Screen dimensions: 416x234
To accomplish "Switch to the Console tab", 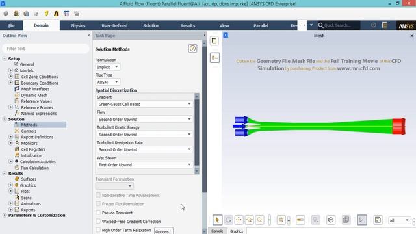I will pos(217,231).
